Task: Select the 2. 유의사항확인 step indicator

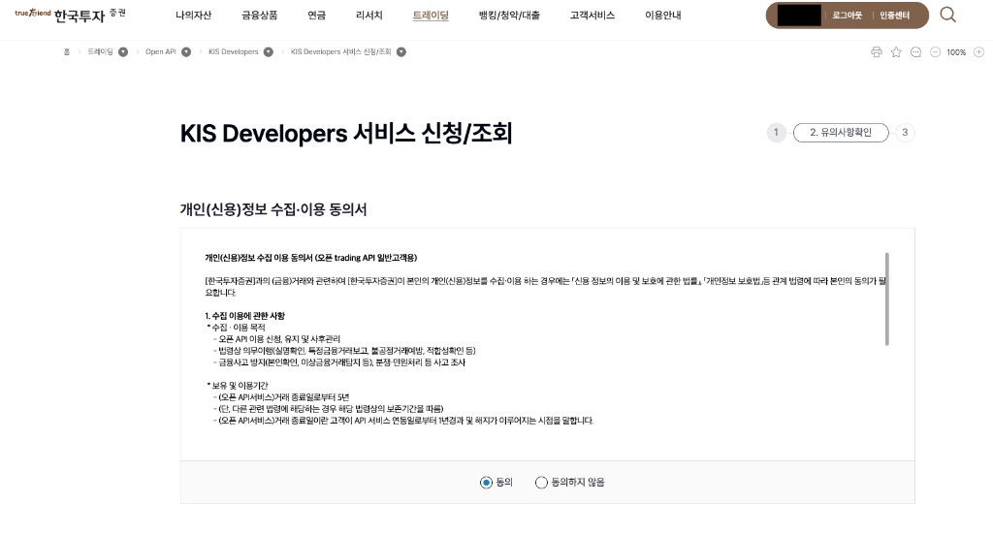Action: (x=841, y=132)
